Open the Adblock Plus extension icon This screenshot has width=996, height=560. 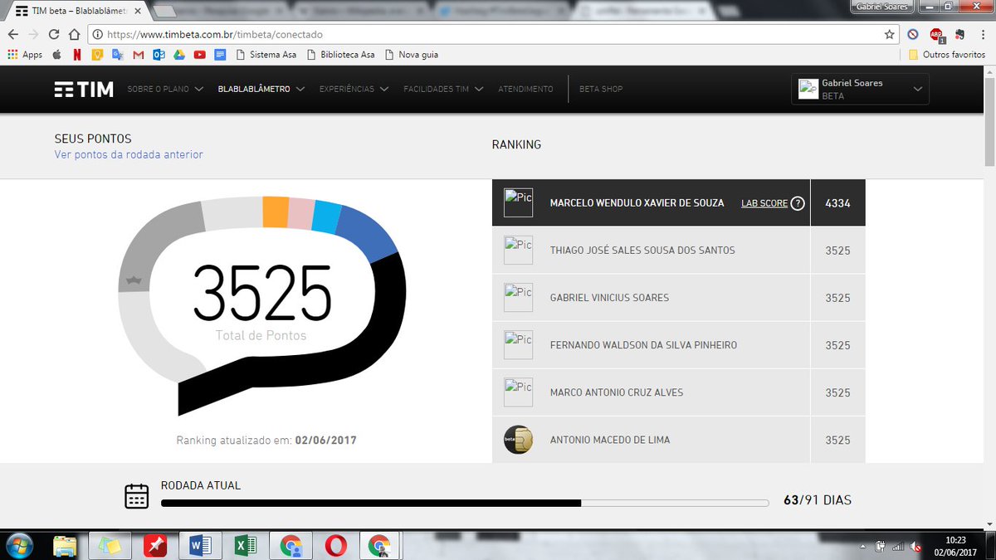[936, 35]
